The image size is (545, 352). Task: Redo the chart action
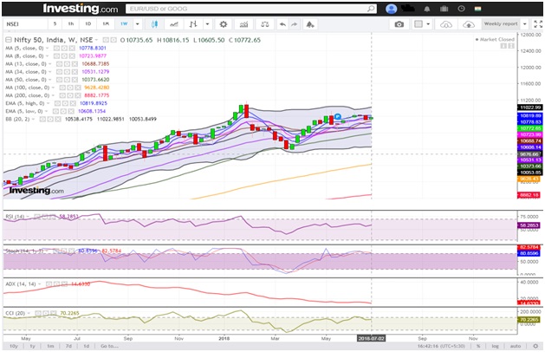[294, 24]
